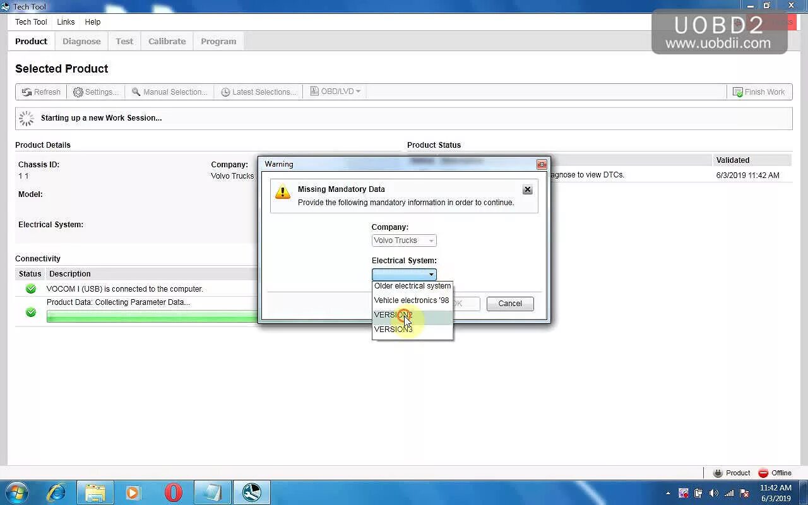The width and height of the screenshot is (808, 505).
Task: Switch to the Program tab
Action: [218, 41]
